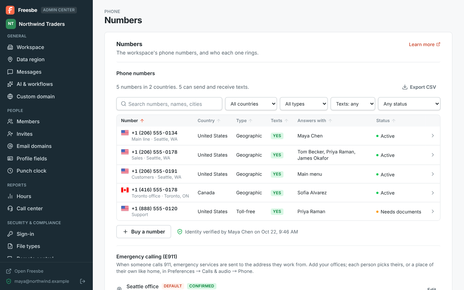Click the Main menu answers cell
This screenshot has width=464, height=290.
310,174
